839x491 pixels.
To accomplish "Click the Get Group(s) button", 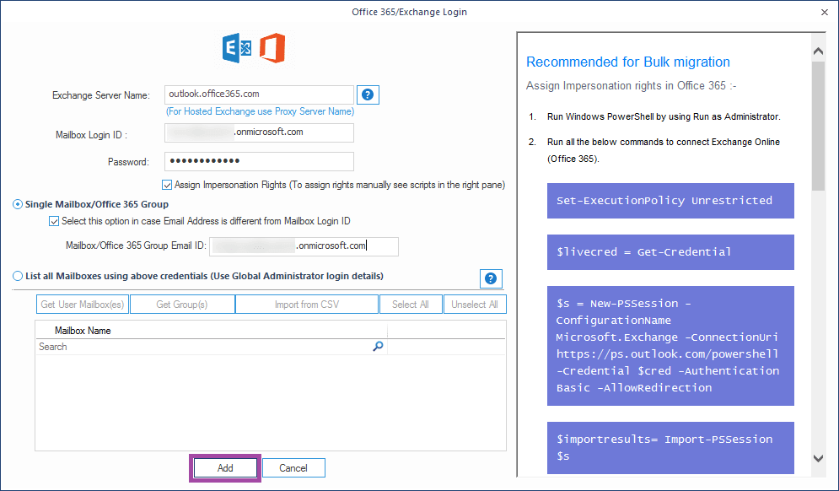I will pos(182,304).
